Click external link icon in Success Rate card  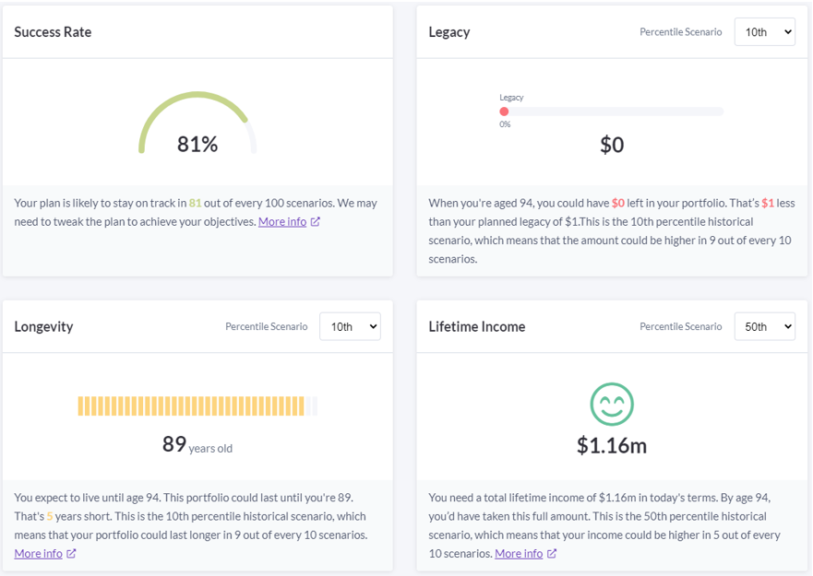(316, 221)
